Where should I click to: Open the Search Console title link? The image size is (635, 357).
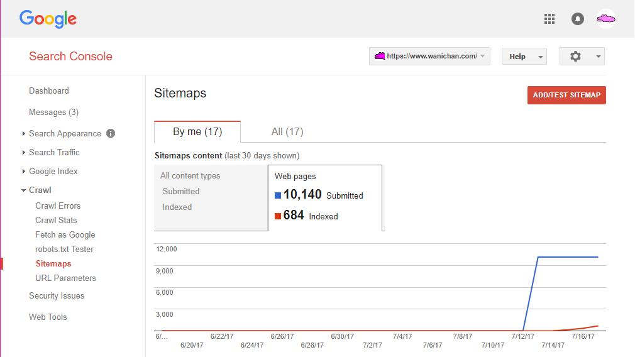[x=70, y=57]
